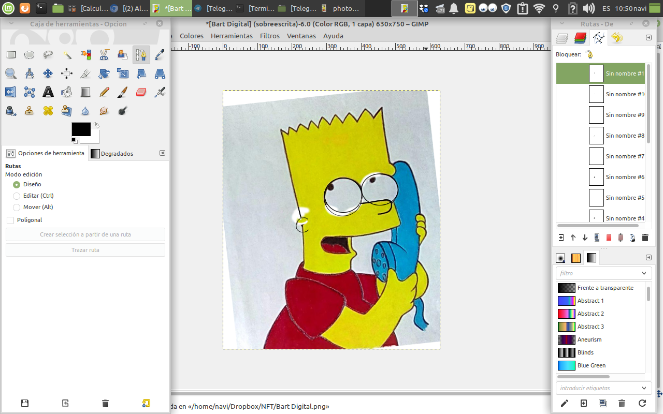Expand the introducir etiquetas dropdown

pyautogui.click(x=644, y=388)
